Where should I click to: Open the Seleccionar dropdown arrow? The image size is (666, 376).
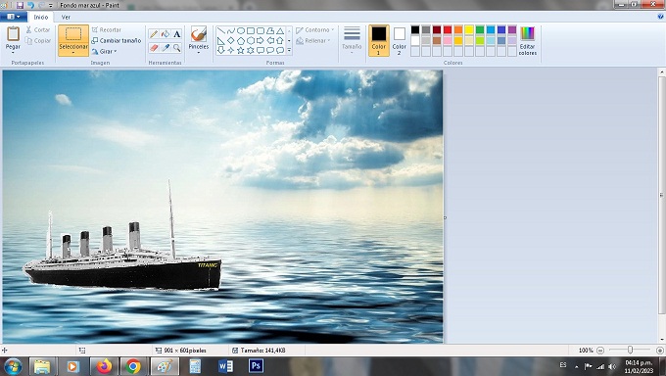click(73, 53)
